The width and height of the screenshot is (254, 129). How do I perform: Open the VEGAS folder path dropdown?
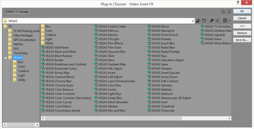pyautogui.click(x=193, y=21)
